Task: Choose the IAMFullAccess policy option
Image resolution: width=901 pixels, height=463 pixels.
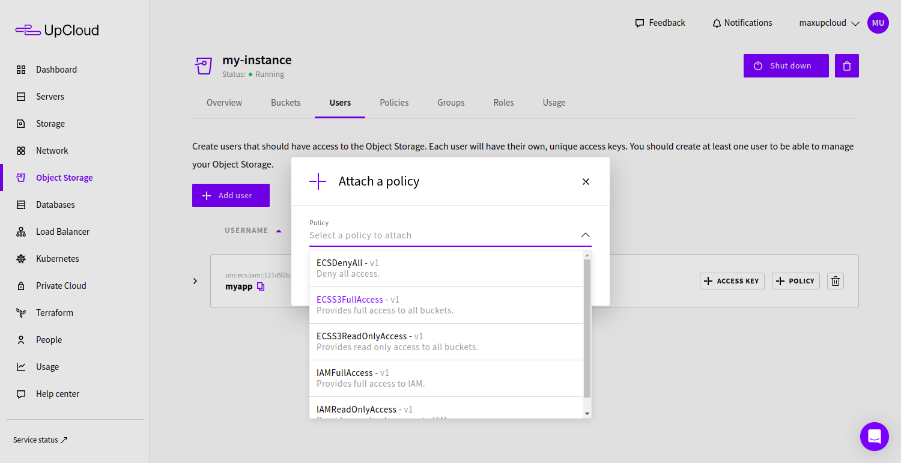Action: (x=446, y=378)
